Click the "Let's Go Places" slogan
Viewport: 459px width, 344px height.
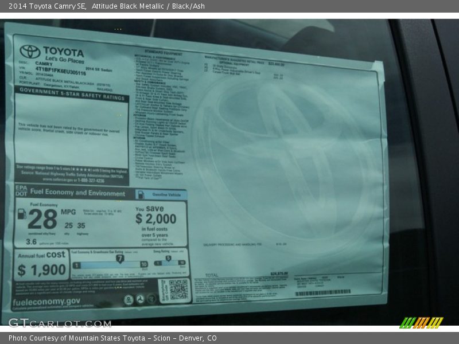[65, 60]
